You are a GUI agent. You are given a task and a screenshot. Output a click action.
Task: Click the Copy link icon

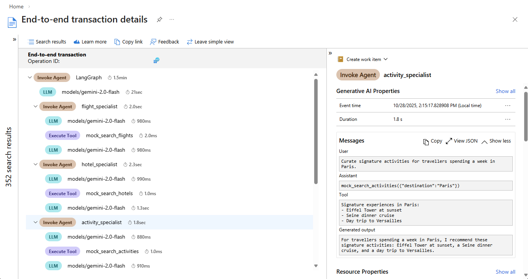(117, 42)
